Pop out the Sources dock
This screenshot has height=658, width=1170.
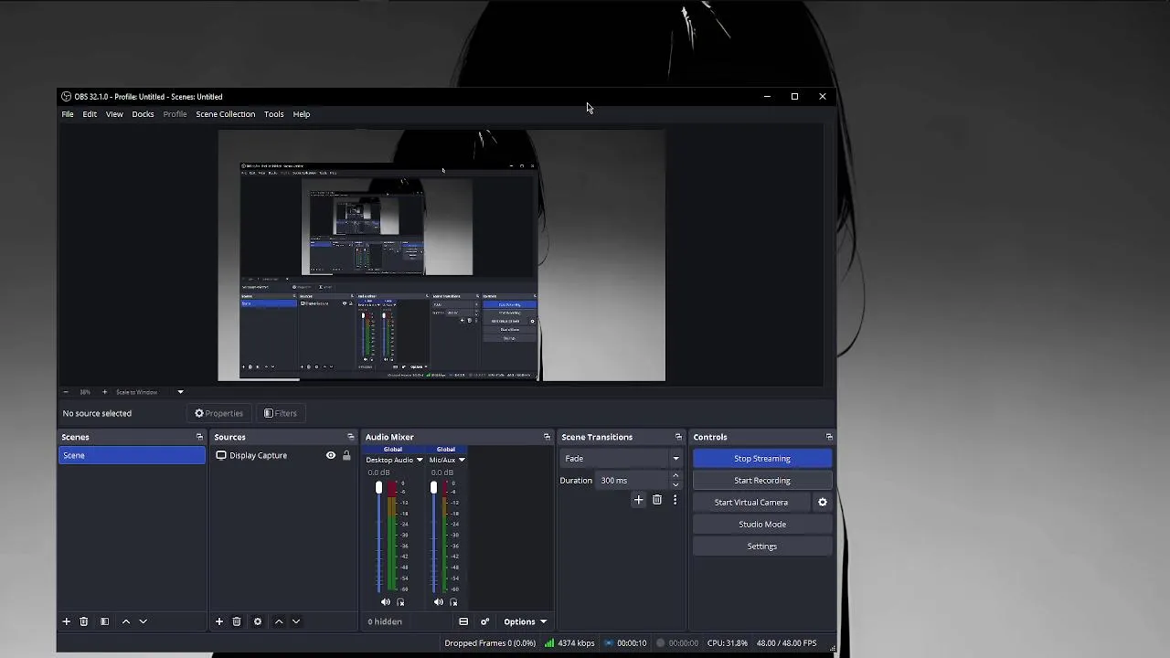[x=350, y=437]
